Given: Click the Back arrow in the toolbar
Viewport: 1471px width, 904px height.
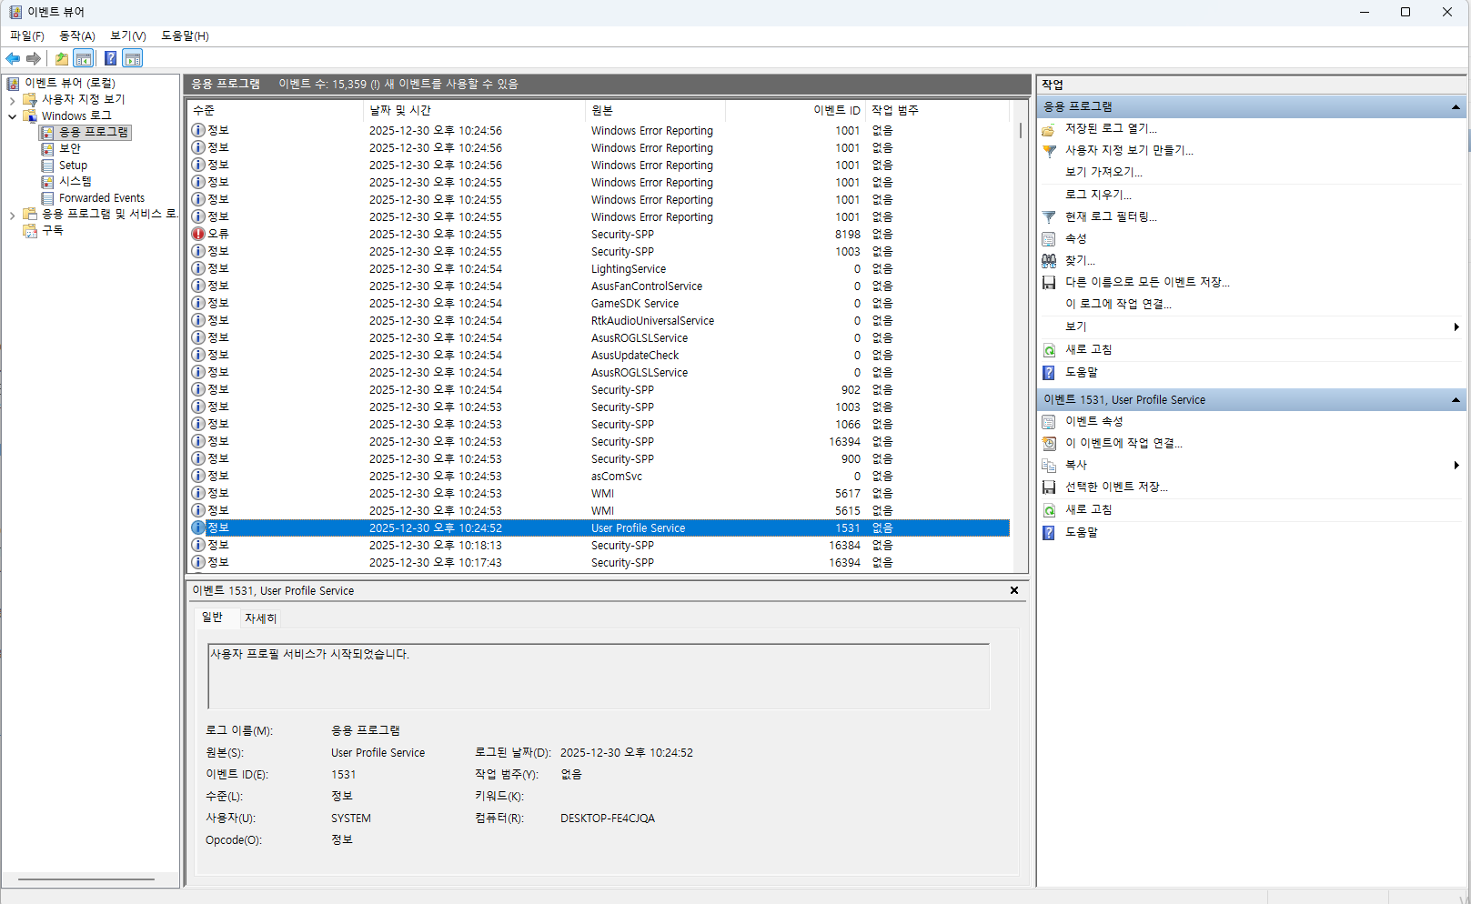Looking at the screenshot, I should tap(13, 59).
